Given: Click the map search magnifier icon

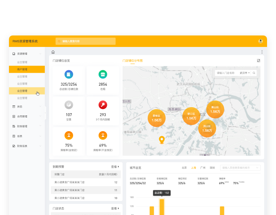Looking at the screenshot, I should coord(254,73).
